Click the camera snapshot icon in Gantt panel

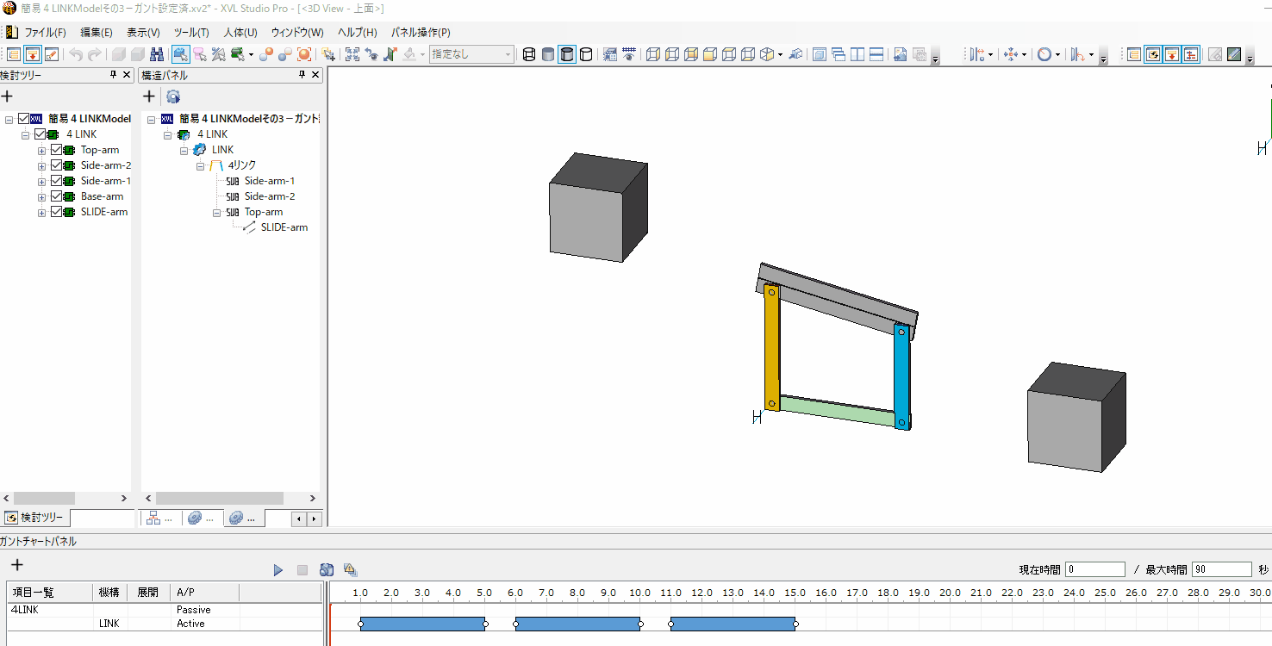[x=327, y=570]
